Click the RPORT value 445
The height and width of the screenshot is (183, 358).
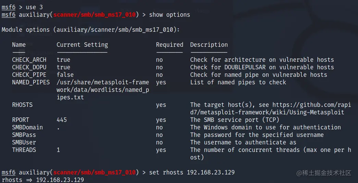[62, 120]
